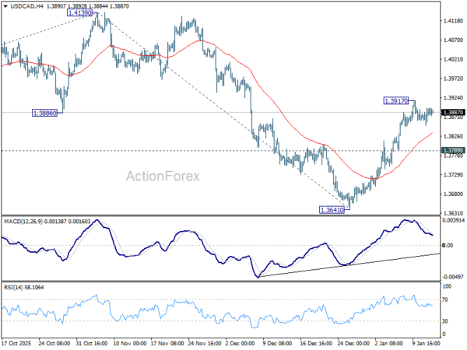The image size is (467, 350).
Task: Click the 24 Oct 08:00 time label
Action: pos(54,344)
